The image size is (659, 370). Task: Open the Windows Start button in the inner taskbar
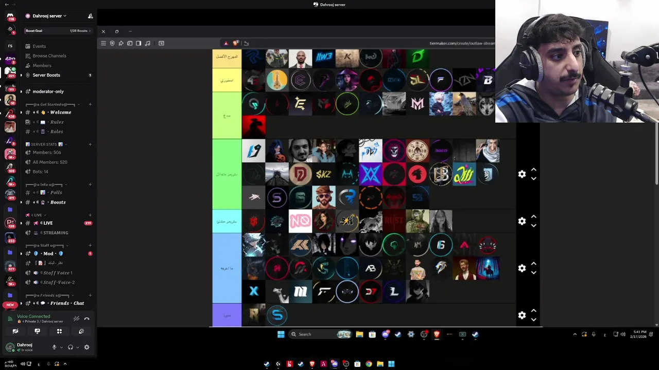pos(281,335)
